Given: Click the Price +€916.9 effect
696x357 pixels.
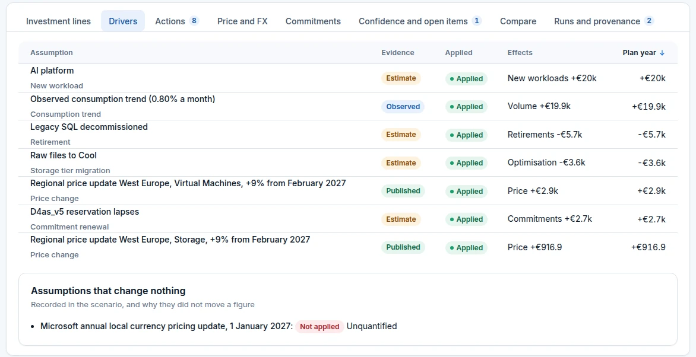Looking at the screenshot, I should pyautogui.click(x=534, y=247).
